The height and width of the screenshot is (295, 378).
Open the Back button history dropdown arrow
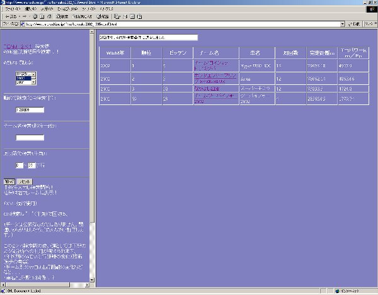pyautogui.click(x=19, y=16)
